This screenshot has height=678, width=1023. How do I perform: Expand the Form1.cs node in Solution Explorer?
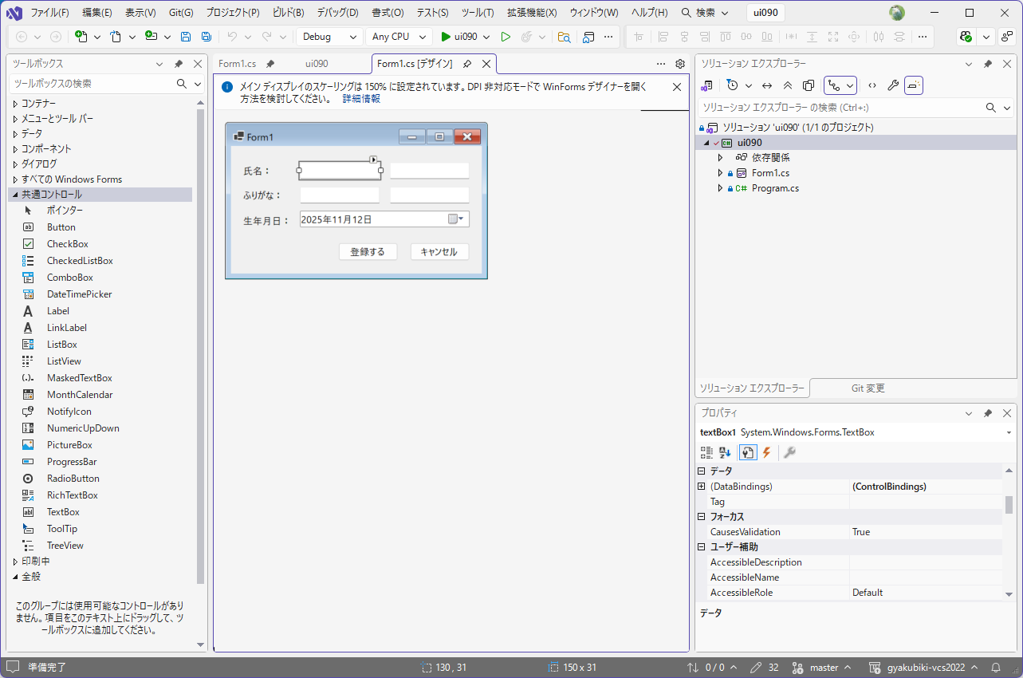[x=720, y=173]
